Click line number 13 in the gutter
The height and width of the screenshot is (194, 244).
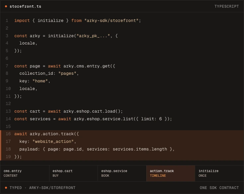[8, 111]
